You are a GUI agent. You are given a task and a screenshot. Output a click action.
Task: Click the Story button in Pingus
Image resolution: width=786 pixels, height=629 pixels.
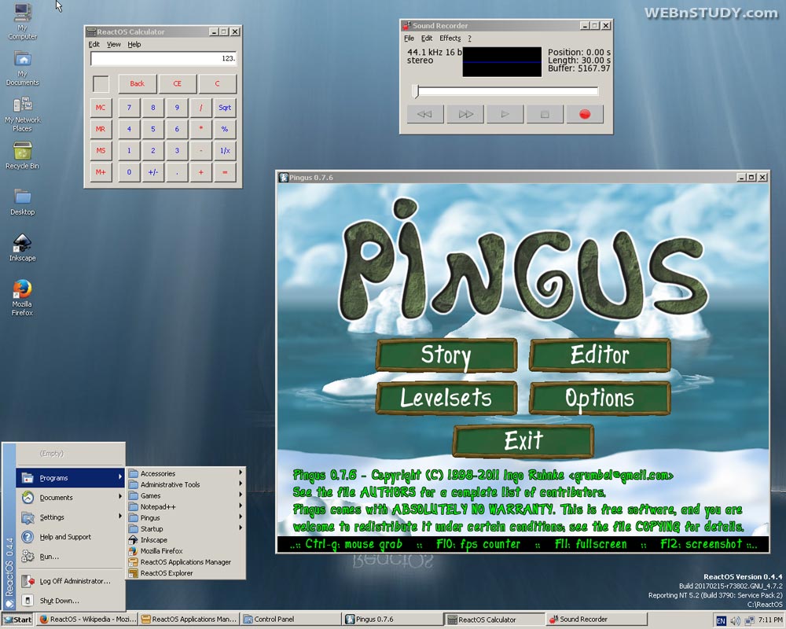click(446, 355)
